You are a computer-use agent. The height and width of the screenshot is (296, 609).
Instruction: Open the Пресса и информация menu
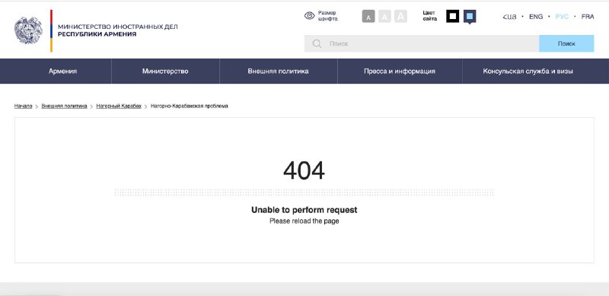point(400,71)
